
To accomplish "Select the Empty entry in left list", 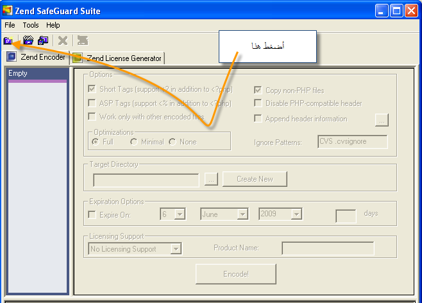I will [x=38, y=73].
